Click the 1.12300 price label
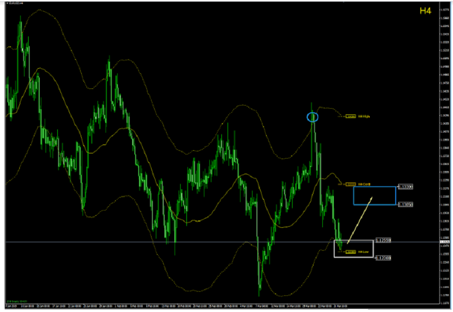 click(383, 258)
